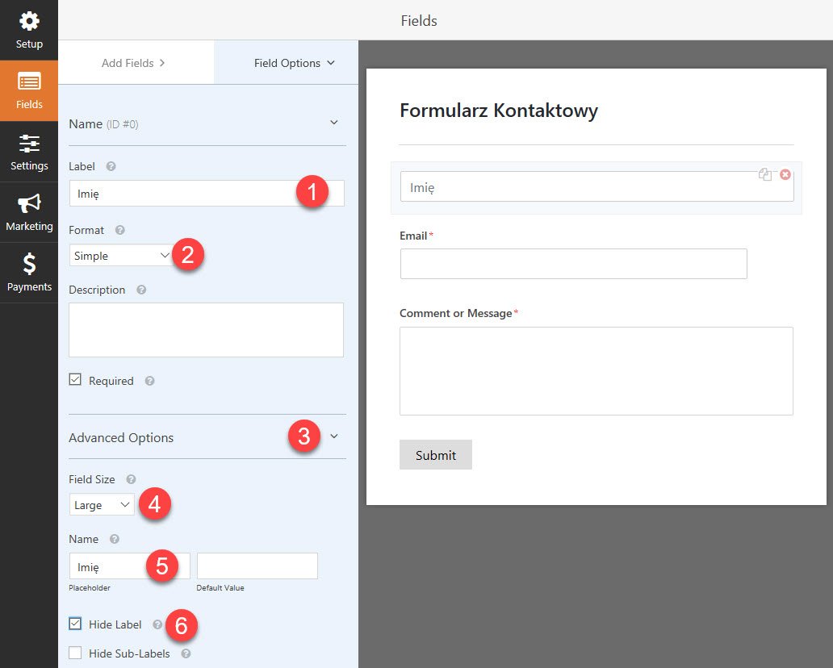833x668 pixels.
Task: Click the Formularz Kontaktowy form title
Action: point(499,111)
